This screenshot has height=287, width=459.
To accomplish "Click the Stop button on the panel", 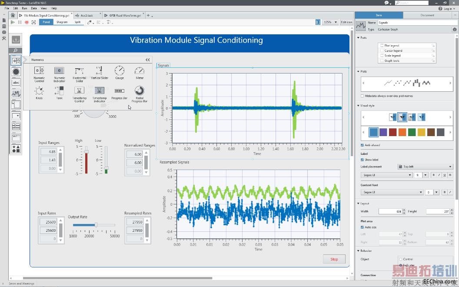I will click(334, 259).
